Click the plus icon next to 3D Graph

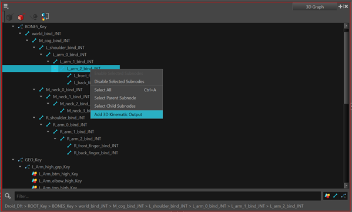point(340,6)
